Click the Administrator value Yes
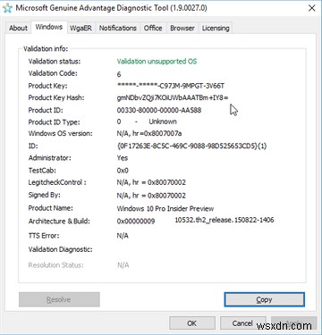Viewport: 322px width, 335px height. [x=123, y=158]
